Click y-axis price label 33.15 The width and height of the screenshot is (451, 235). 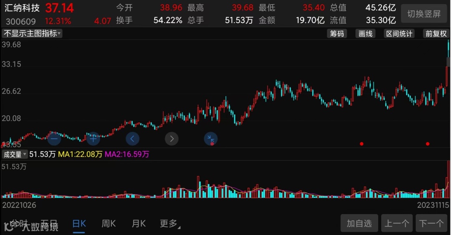tap(12, 64)
